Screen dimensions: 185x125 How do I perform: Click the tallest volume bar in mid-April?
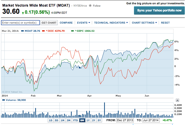point(104,110)
